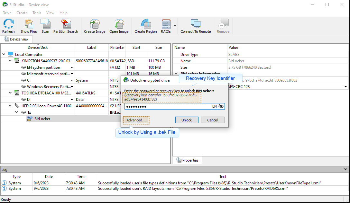Open the Microsoft reserved partition dropdown arrow
The width and height of the screenshot is (350, 203).
point(72,74)
